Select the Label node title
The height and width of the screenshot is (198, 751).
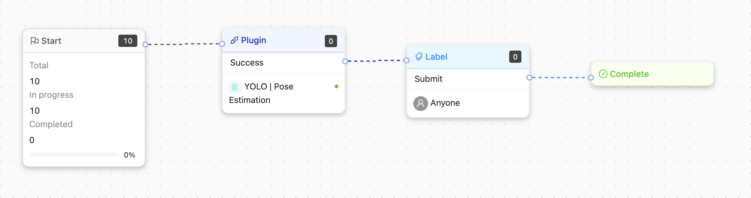pyautogui.click(x=436, y=57)
